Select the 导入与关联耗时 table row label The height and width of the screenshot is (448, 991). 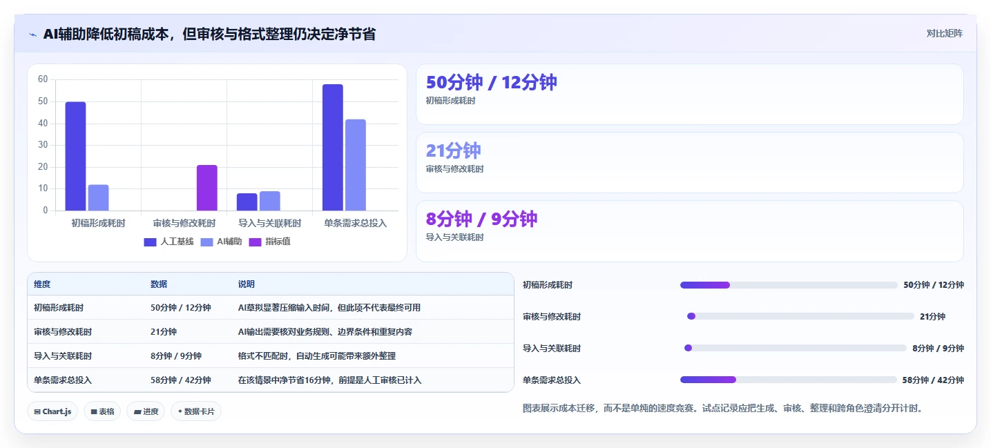click(63, 356)
